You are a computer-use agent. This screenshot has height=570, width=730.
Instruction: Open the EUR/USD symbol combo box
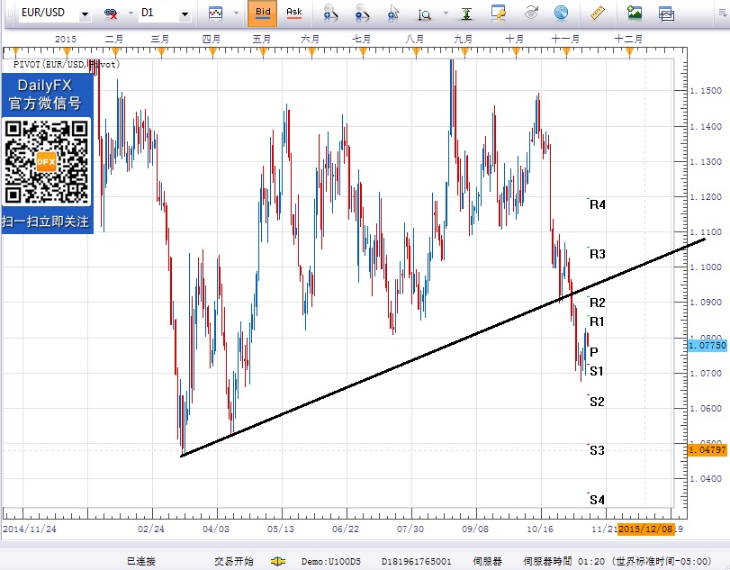click(55, 14)
